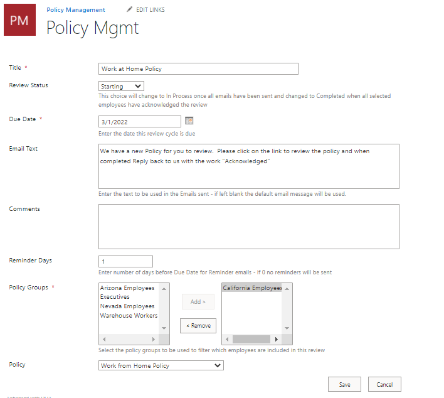Click the PM site logo tile

[x=19, y=20]
